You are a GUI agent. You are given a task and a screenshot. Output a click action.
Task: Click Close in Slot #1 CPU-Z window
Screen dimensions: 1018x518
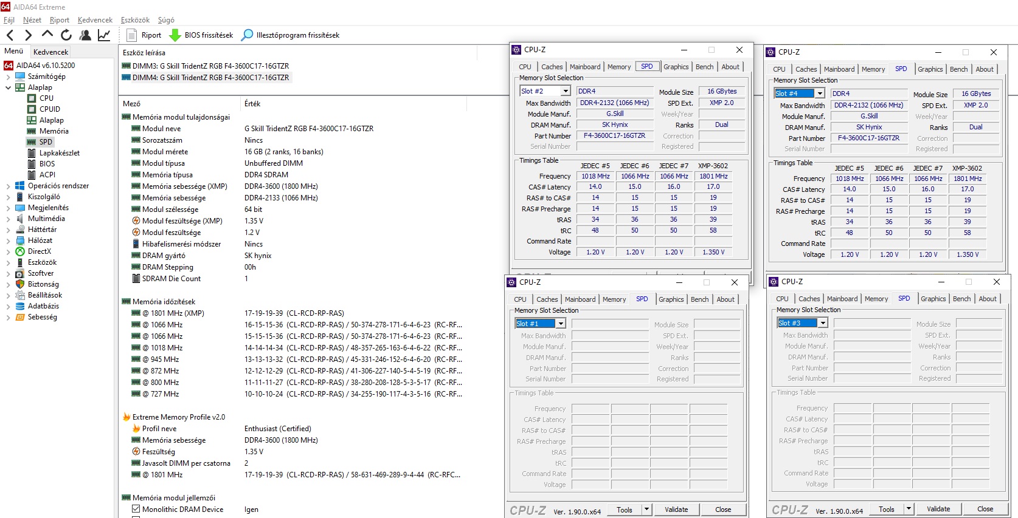(x=723, y=509)
